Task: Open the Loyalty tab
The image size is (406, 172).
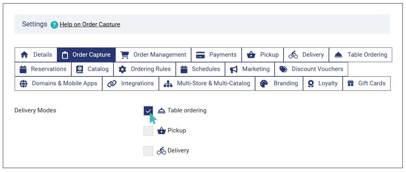Action: click(323, 84)
